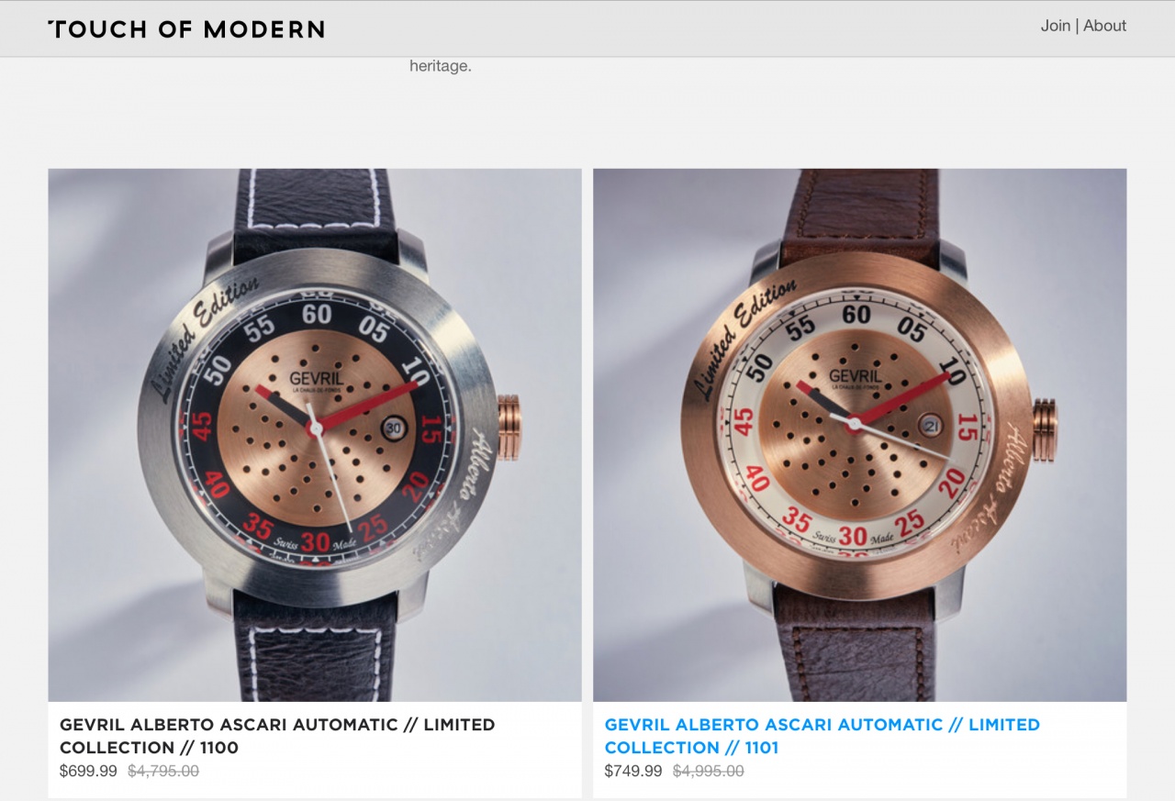This screenshot has height=801, width=1175.
Task: Open Gevril Alberto Ascari 1100 product title
Action: pyautogui.click(x=277, y=736)
